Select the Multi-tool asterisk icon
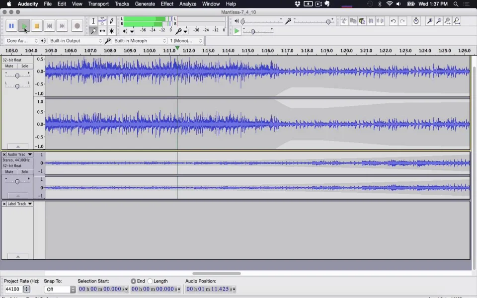The height and width of the screenshot is (298, 477). (x=112, y=31)
